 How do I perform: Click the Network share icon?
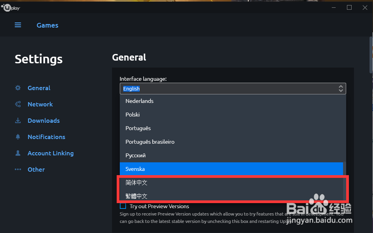click(18, 104)
